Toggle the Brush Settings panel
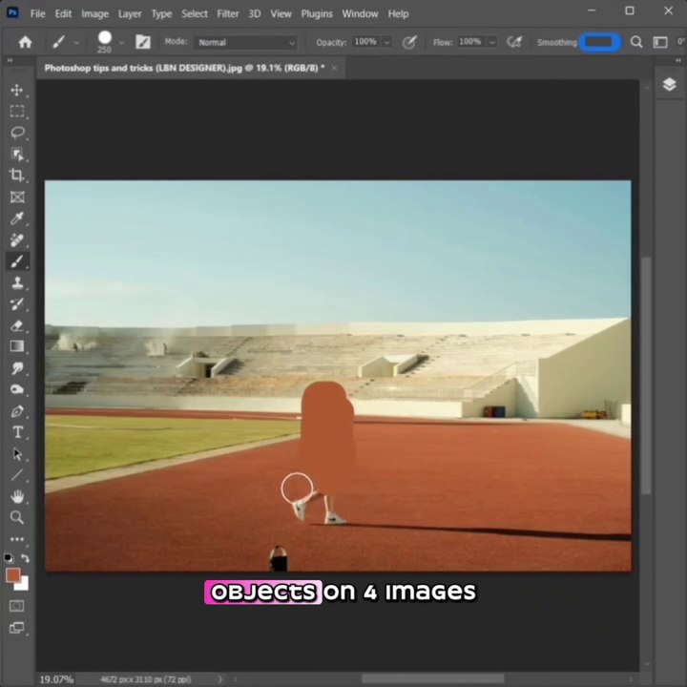 pos(143,42)
